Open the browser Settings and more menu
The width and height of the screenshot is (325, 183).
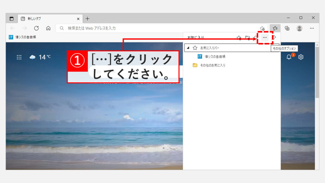click(x=312, y=28)
